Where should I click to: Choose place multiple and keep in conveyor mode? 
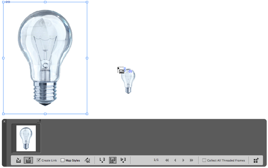[x=113, y=160]
